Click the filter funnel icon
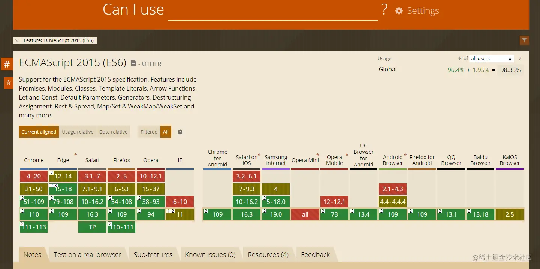The image size is (540, 269). [x=524, y=40]
